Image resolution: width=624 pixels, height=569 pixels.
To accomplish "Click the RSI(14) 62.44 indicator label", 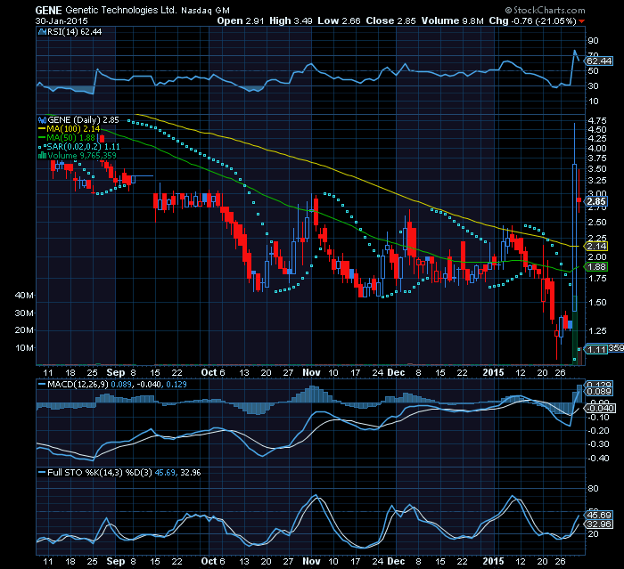I will tap(74, 32).
